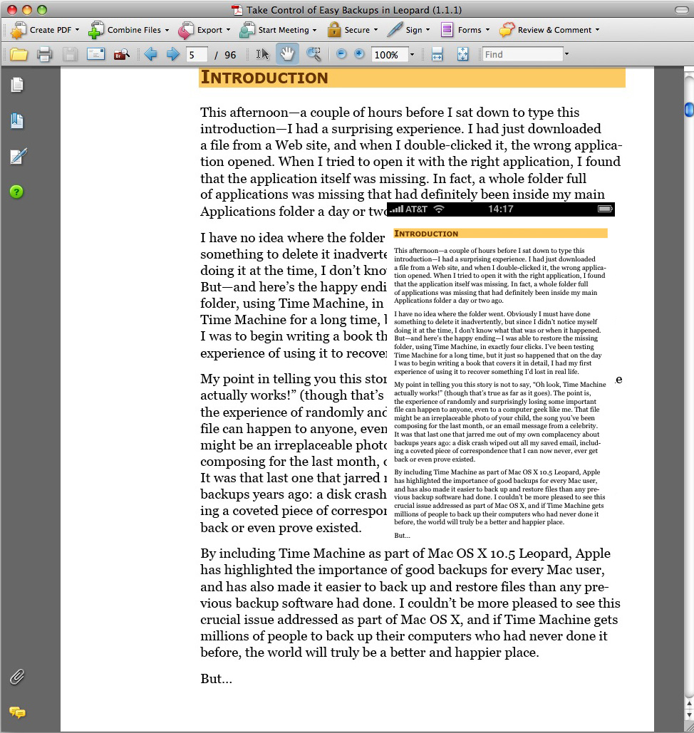Open the green How To help panel

[16, 192]
